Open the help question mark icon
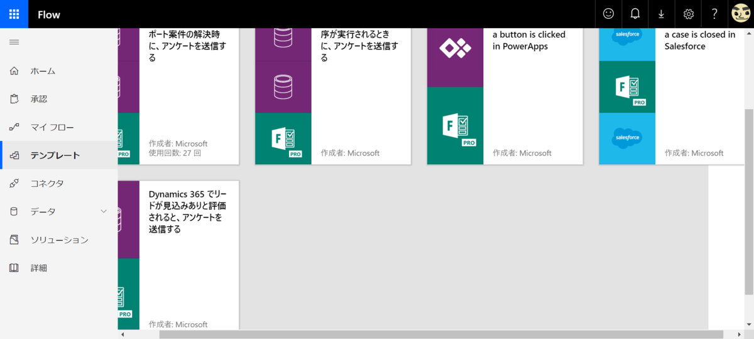The width and height of the screenshot is (754, 339). tap(714, 14)
